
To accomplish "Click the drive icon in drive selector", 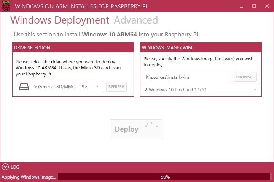I will point(24,86).
